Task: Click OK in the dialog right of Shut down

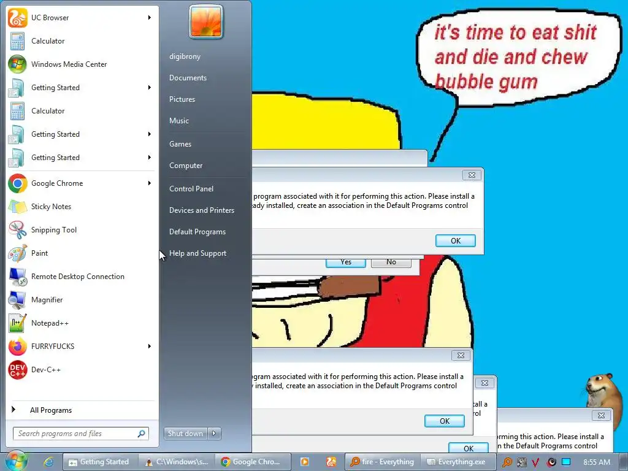Action: click(x=445, y=421)
